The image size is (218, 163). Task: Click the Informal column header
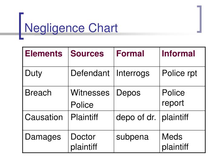point(178,54)
